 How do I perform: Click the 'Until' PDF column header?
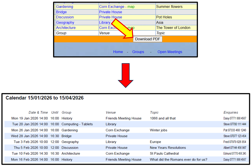[x=55, y=113]
